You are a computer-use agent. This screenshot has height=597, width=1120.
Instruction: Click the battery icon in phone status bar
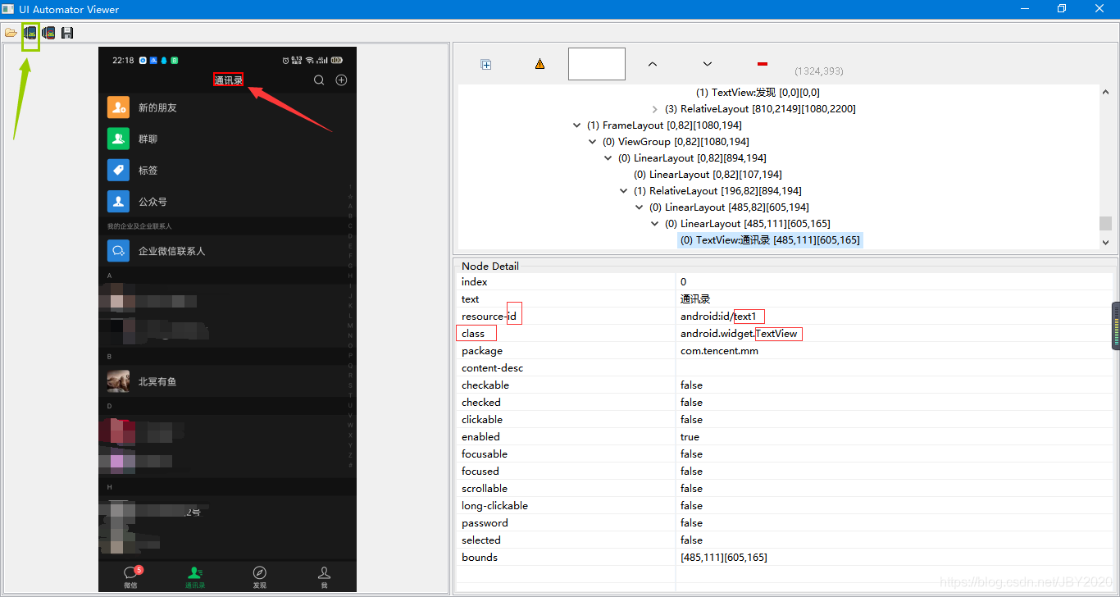point(337,61)
